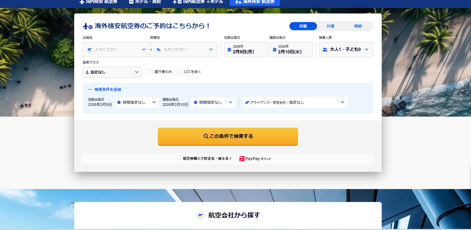This screenshot has height=230, width=471.
Task: Collapse the 検索条件を追加 section
Action: 105,89
